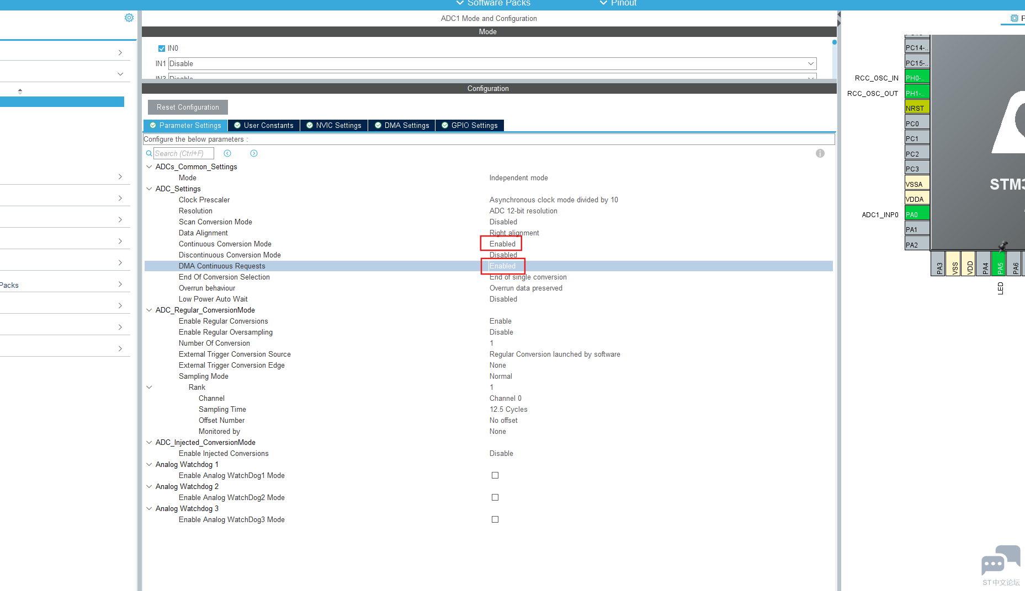Click the PA4 pin on the chip

coord(984,264)
